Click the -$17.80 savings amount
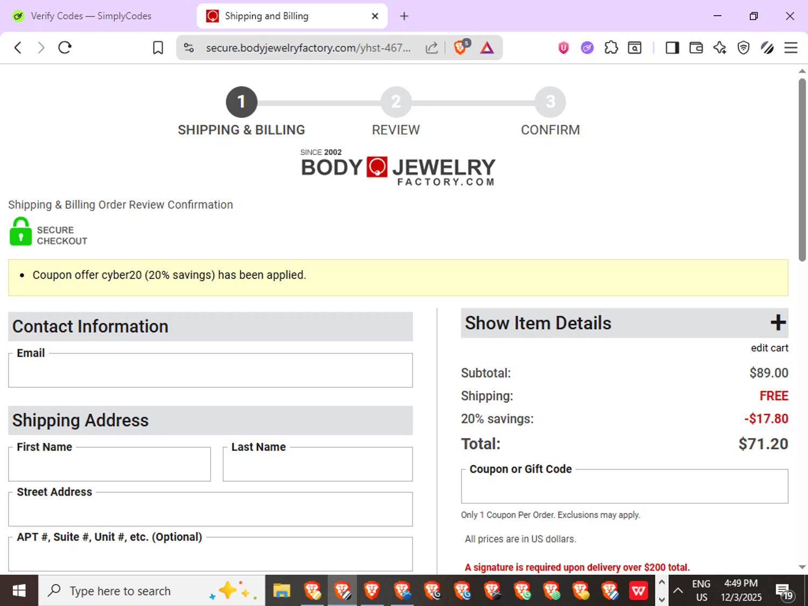 pos(766,419)
